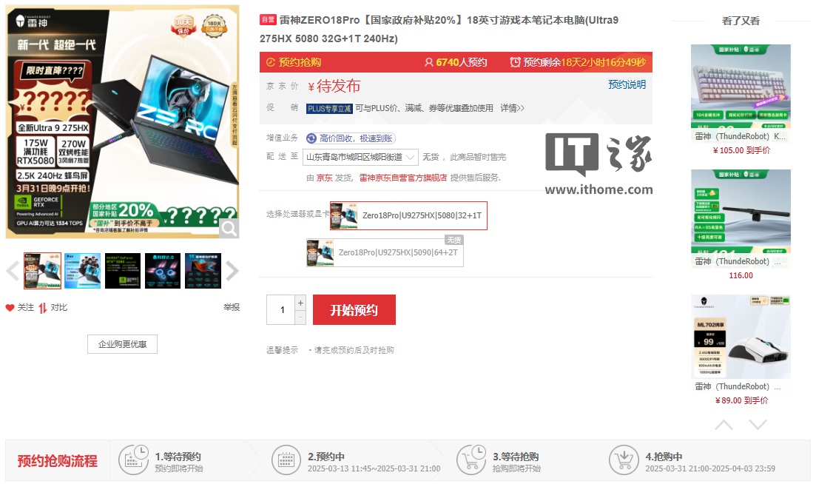This screenshot has width=816, height=484.
Task: Click the PLUS专享立减 promotion tag
Action: (329, 108)
